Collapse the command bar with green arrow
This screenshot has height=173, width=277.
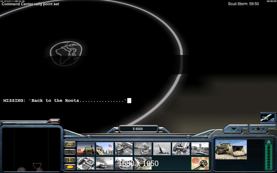pos(234,129)
